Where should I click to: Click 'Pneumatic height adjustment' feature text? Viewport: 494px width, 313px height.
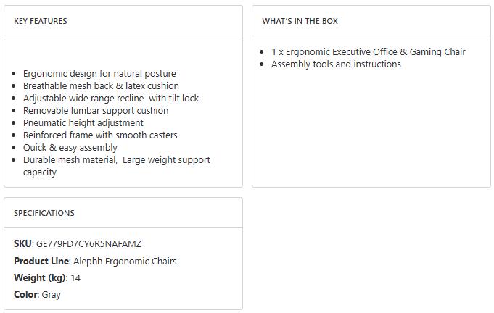(x=83, y=122)
